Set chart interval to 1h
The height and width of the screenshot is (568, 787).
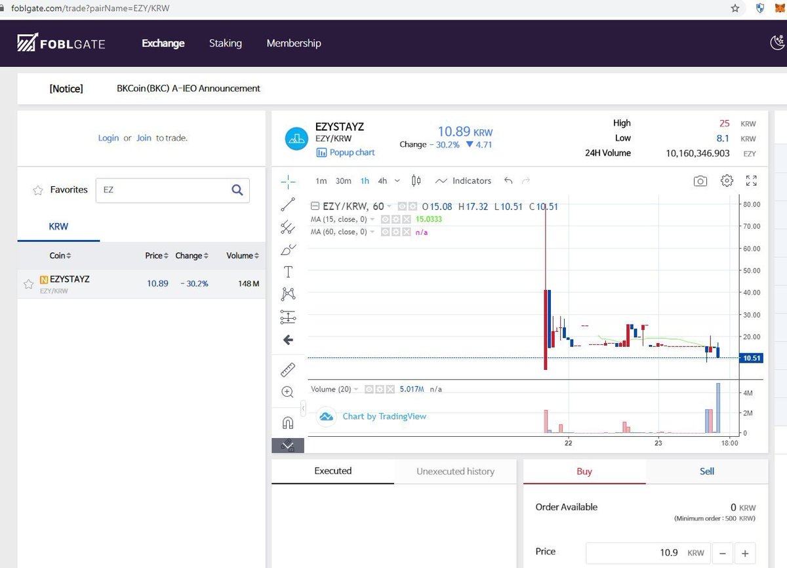coord(365,181)
